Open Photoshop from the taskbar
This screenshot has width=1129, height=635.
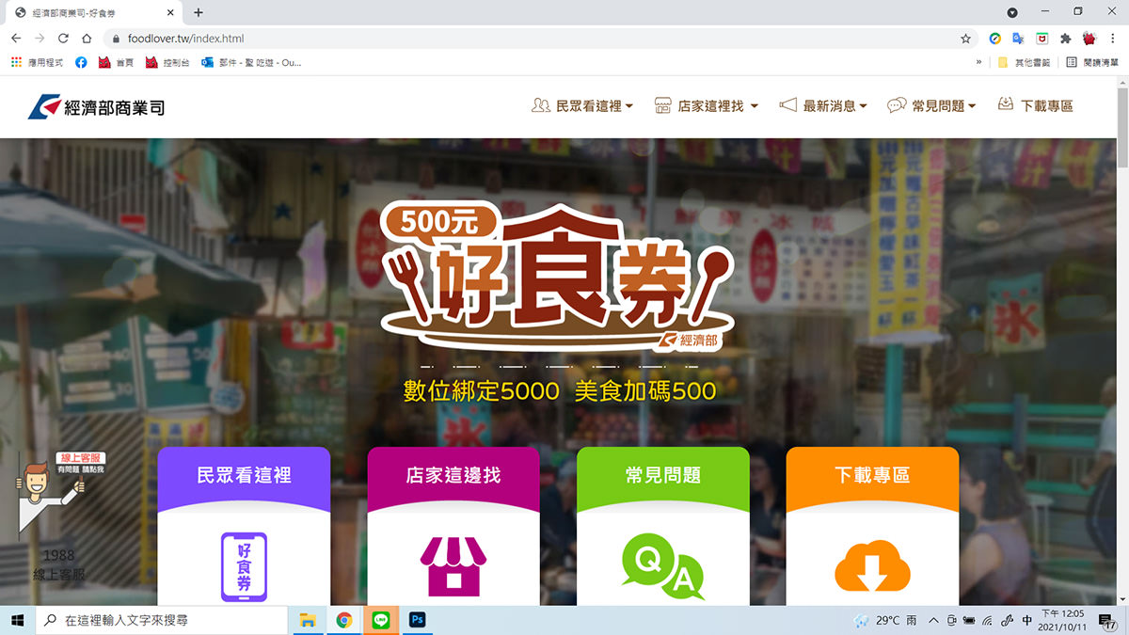[417, 620]
